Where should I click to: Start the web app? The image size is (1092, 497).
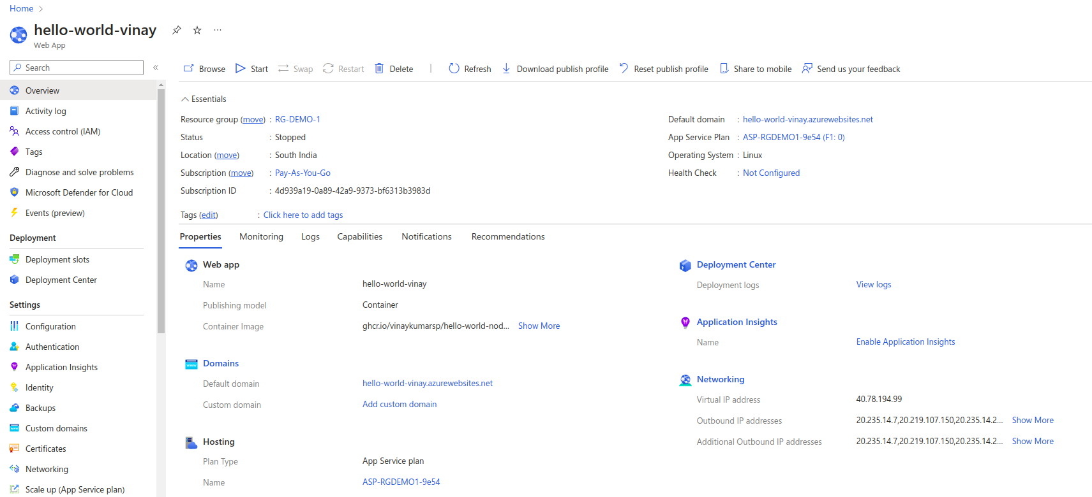pyautogui.click(x=251, y=69)
